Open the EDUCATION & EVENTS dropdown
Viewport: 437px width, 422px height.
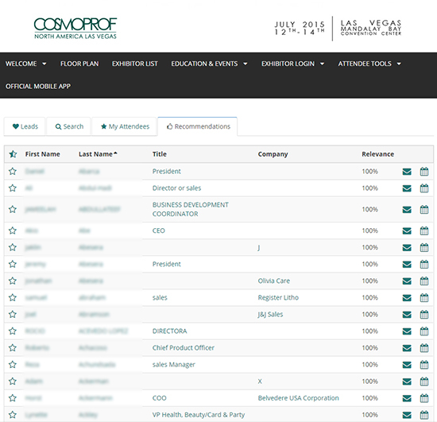[209, 64]
